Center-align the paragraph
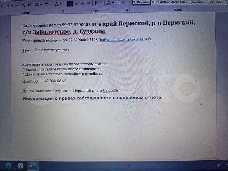 coord(76,3)
